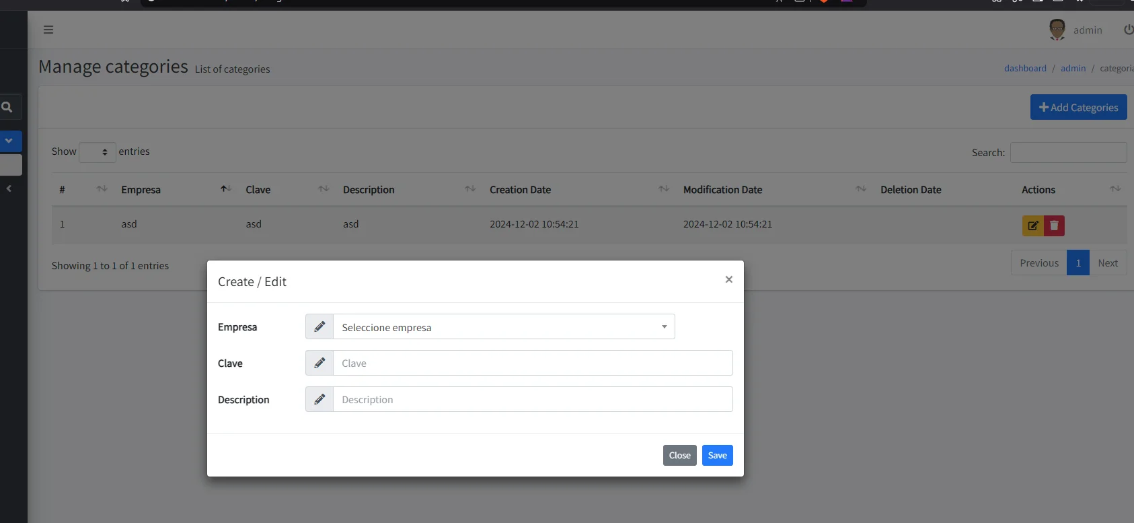Open the Show entries count selector
The image size is (1134, 523).
pos(98,152)
